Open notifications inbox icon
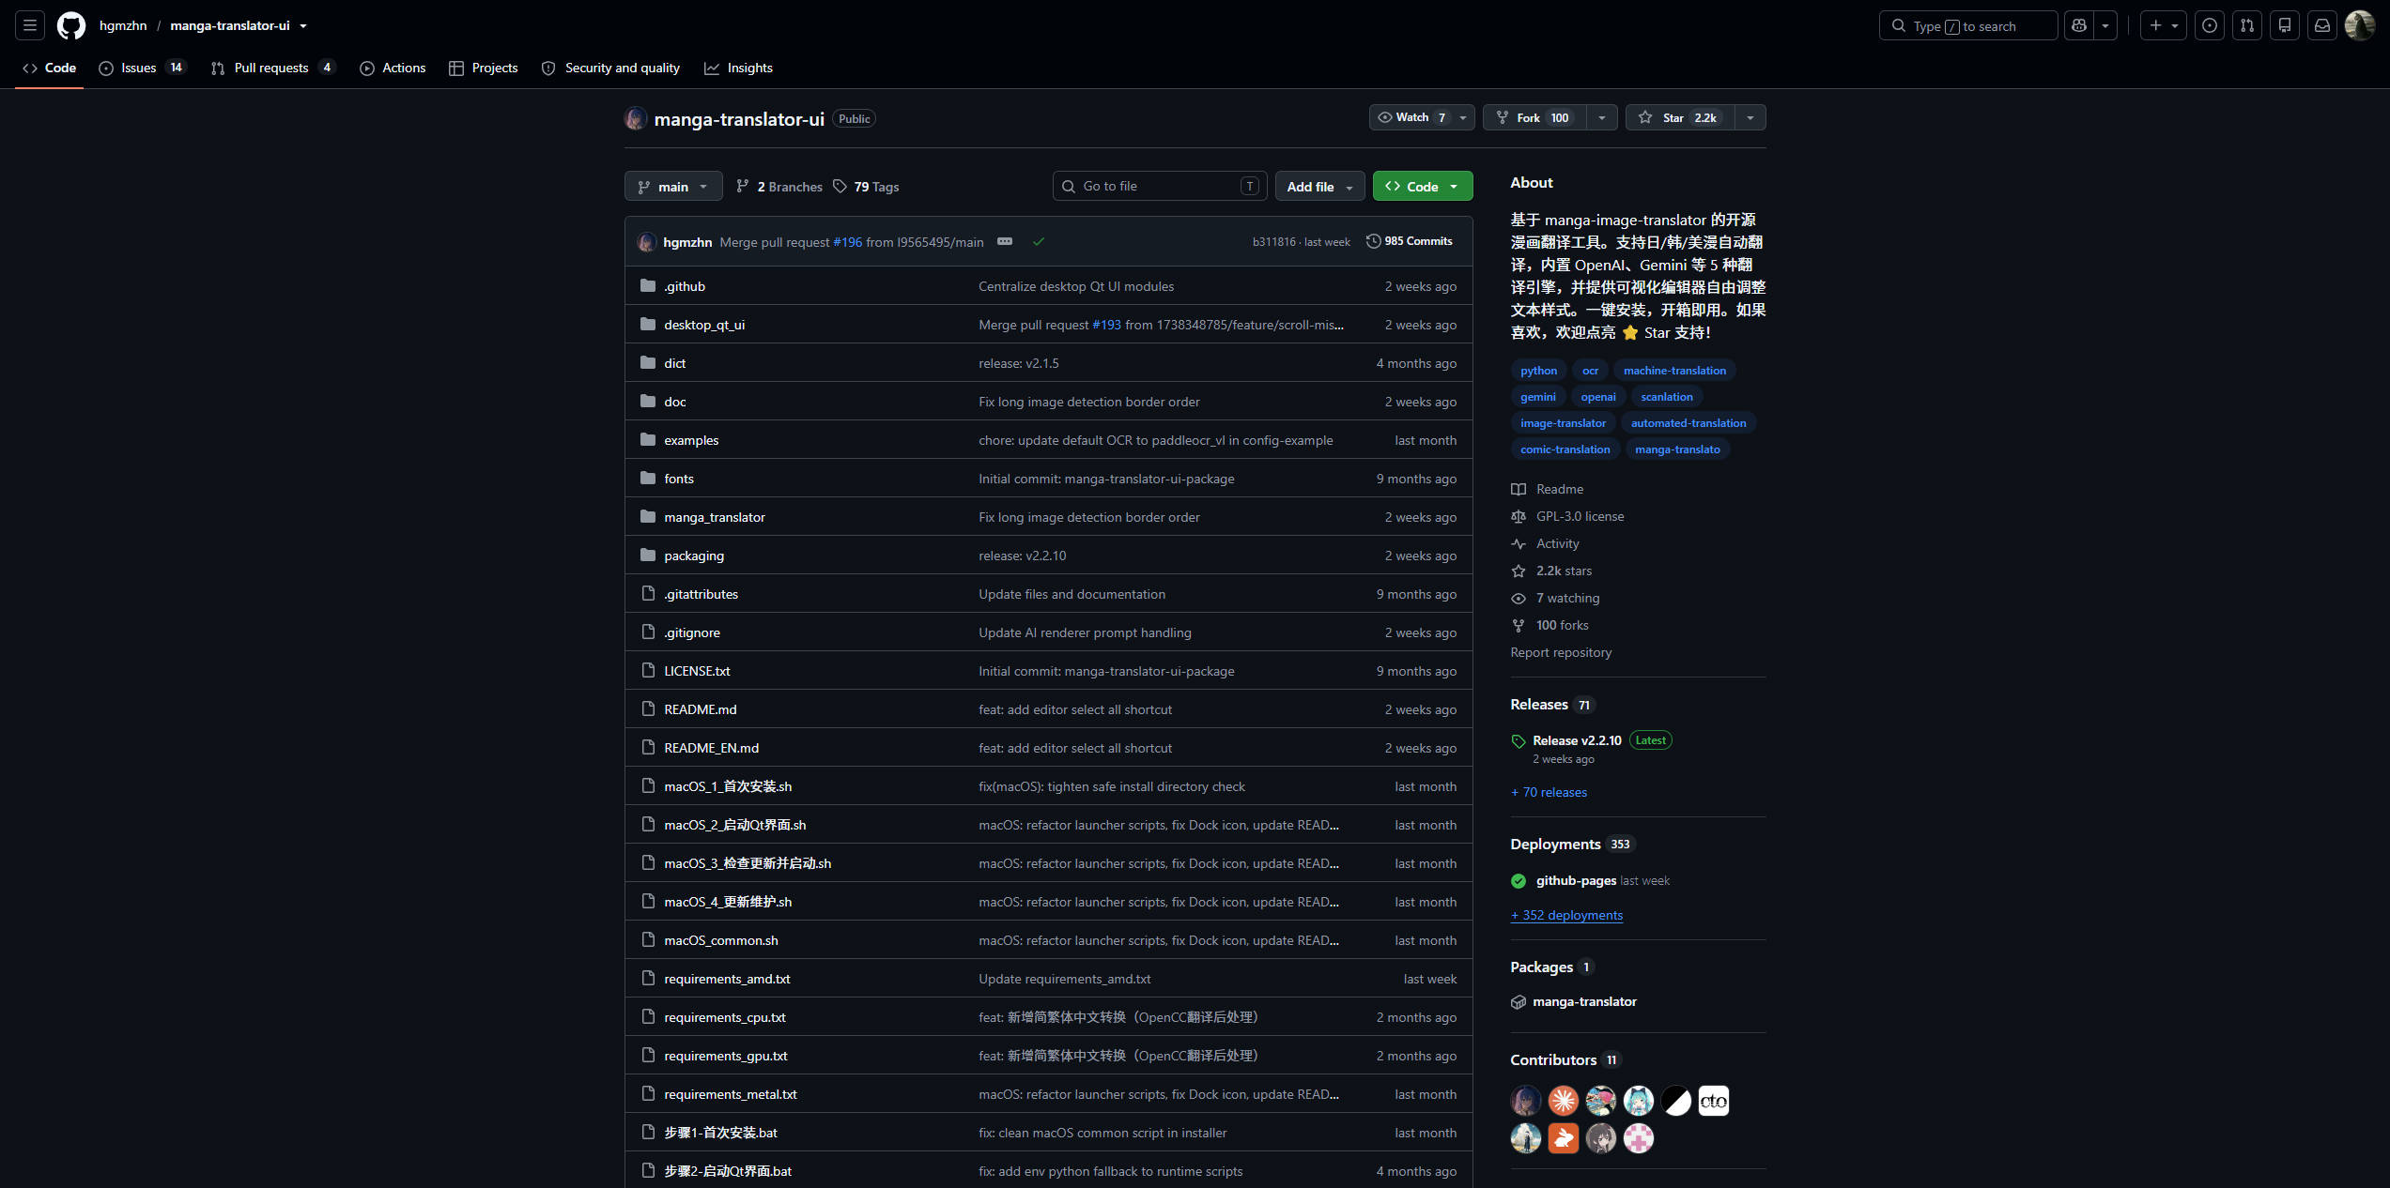 (x=2322, y=25)
